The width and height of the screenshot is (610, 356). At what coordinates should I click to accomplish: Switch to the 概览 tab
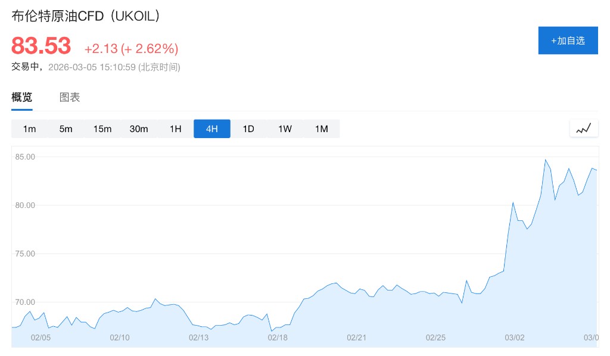[x=22, y=98]
